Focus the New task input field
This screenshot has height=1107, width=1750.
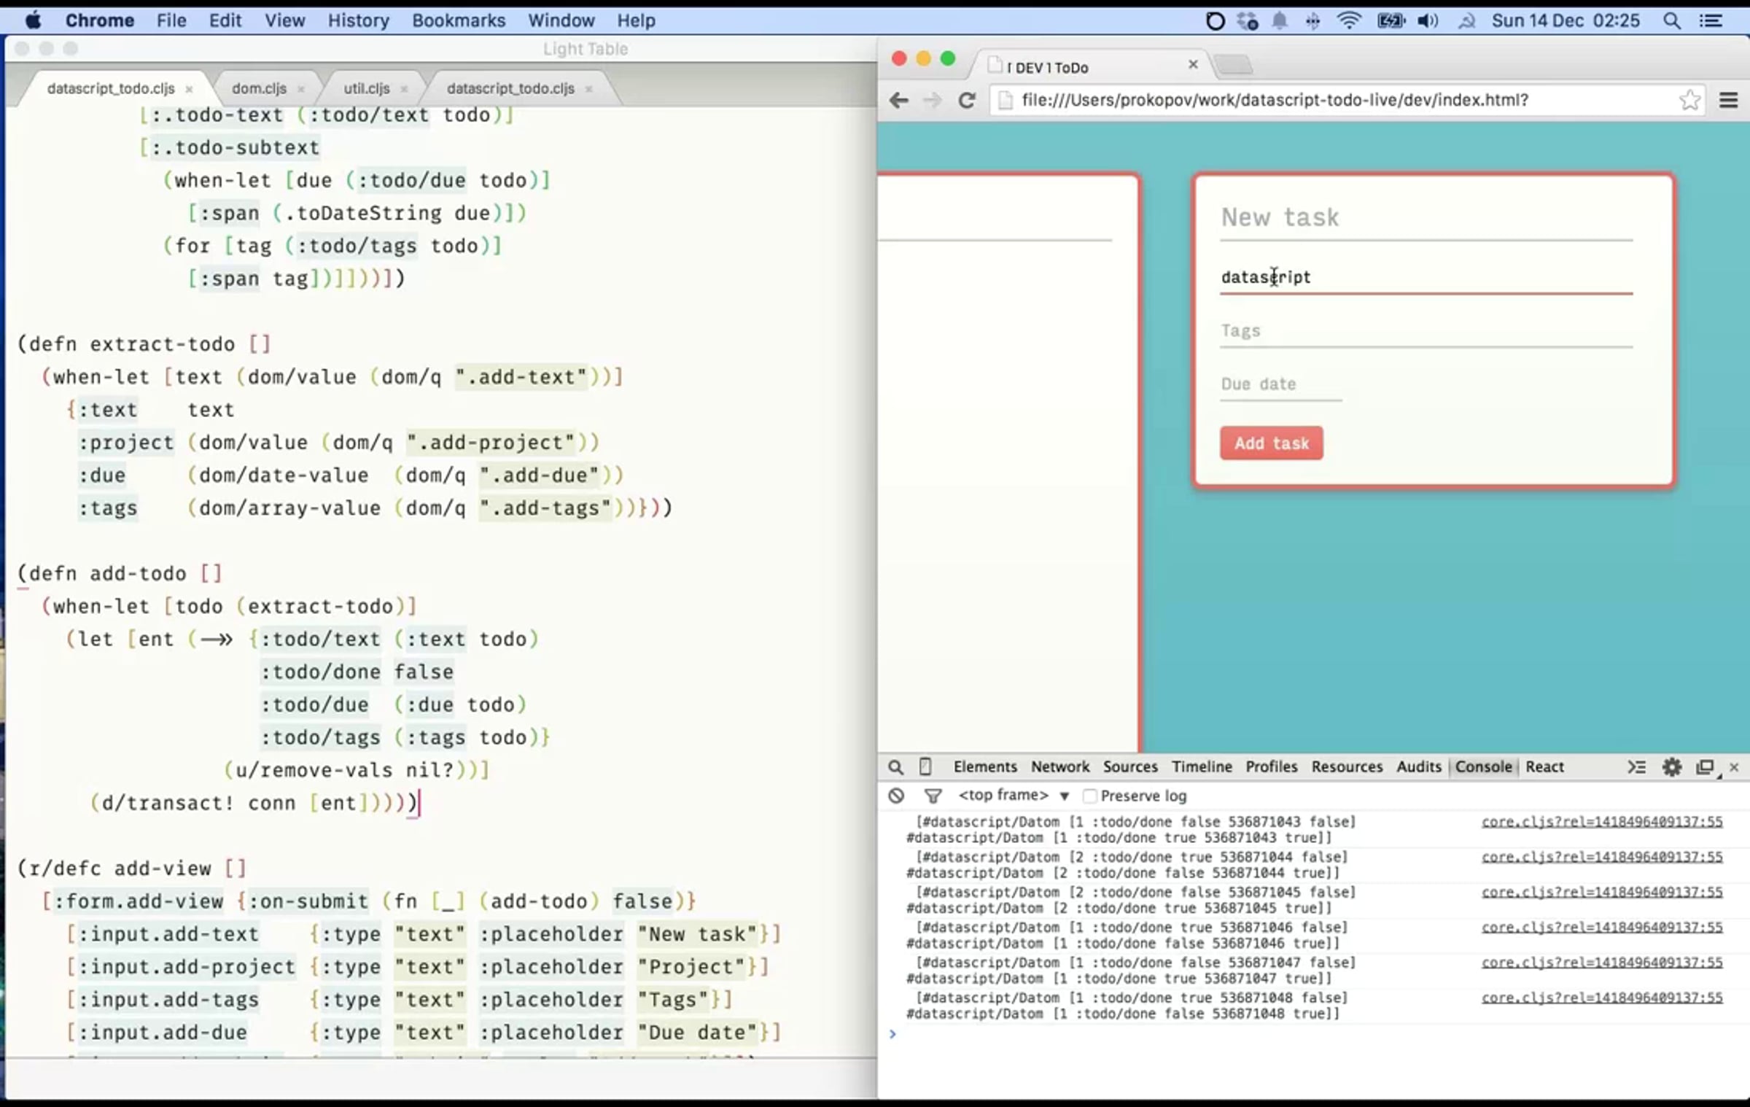pos(1426,219)
